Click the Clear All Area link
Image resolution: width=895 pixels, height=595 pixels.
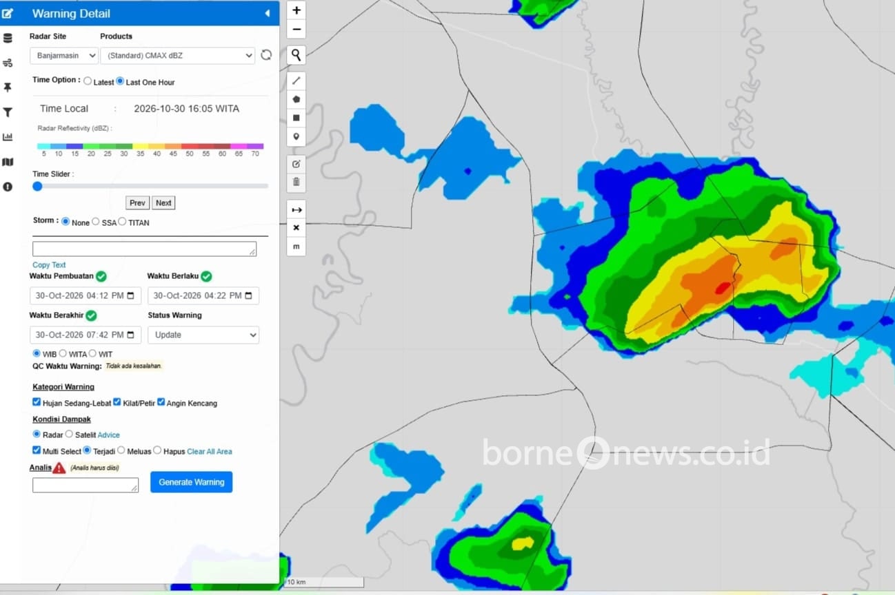coord(210,452)
